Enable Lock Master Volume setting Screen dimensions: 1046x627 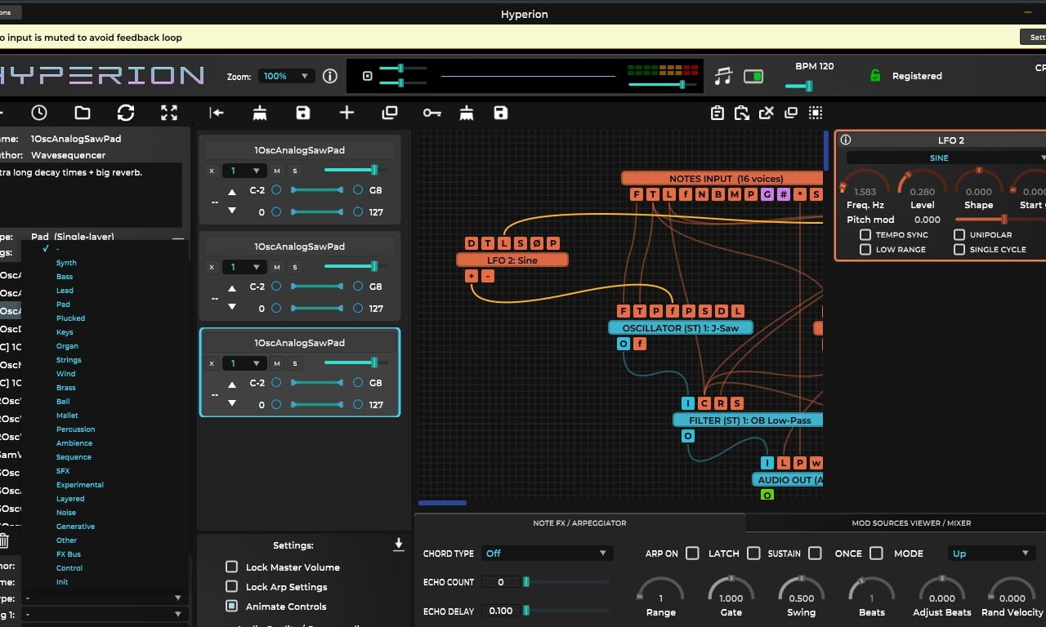click(231, 567)
